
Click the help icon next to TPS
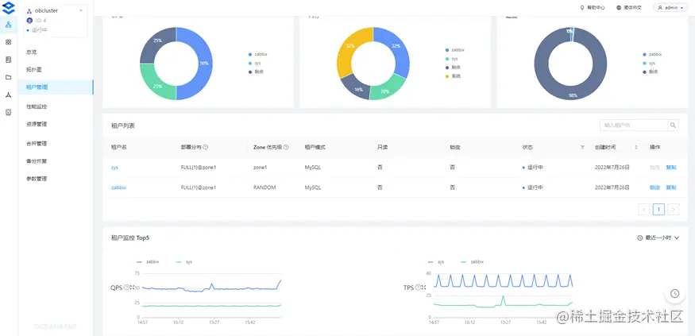coord(418,288)
